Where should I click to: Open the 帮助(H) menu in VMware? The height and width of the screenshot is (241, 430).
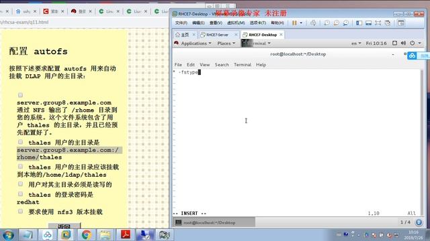(x=277, y=23)
